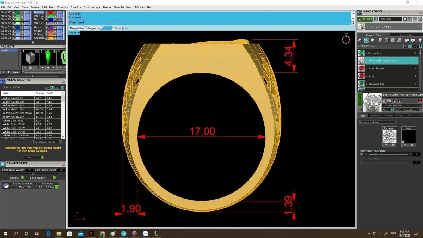Collapse the layers panel with down arrow

coord(33,43)
